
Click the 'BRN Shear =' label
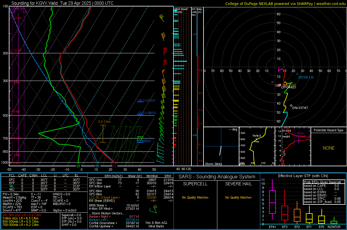[98, 205]
